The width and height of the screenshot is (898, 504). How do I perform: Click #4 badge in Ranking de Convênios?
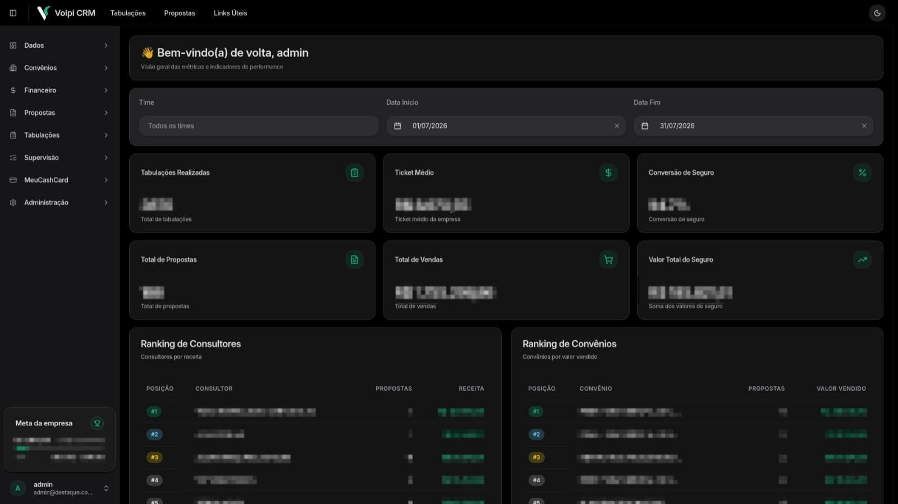(x=536, y=480)
